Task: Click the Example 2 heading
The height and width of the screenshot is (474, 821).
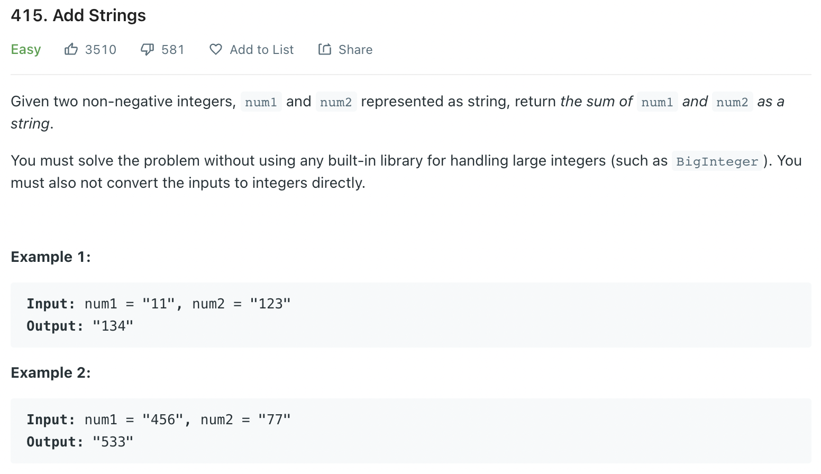Action: click(x=51, y=372)
